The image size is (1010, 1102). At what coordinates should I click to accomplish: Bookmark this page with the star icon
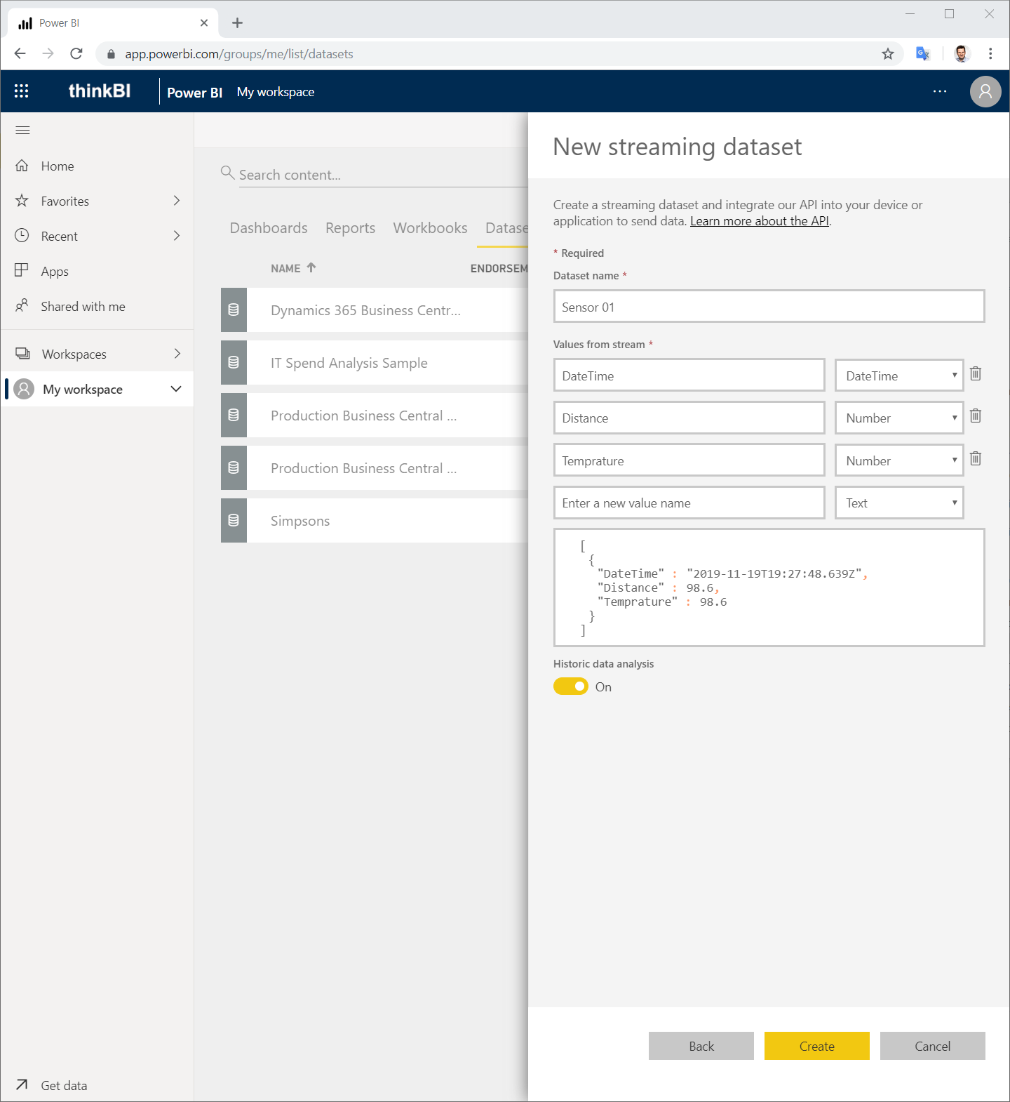click(888, 54)
